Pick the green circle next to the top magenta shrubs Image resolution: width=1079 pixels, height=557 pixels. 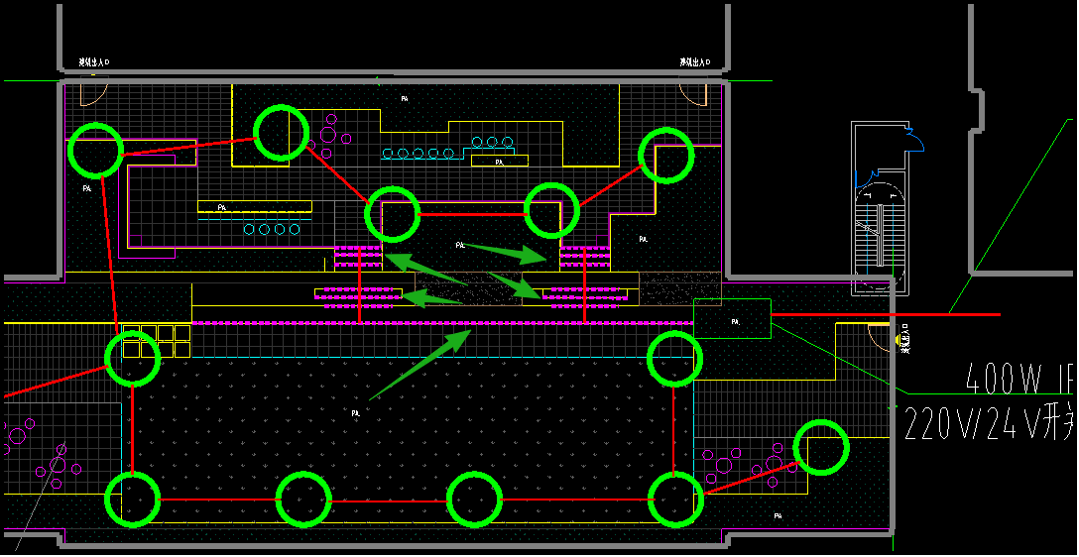click(281, 133)
